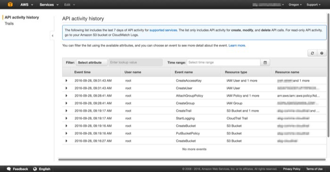330x172 pixels.
Task: Select the S3 Bucket and 1 more cell
Action: (x=242, y=111)
